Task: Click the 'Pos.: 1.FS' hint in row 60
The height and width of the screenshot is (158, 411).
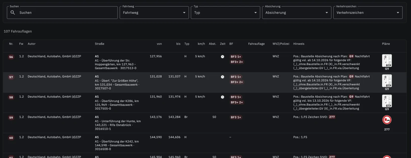Action: pos(300,137)
